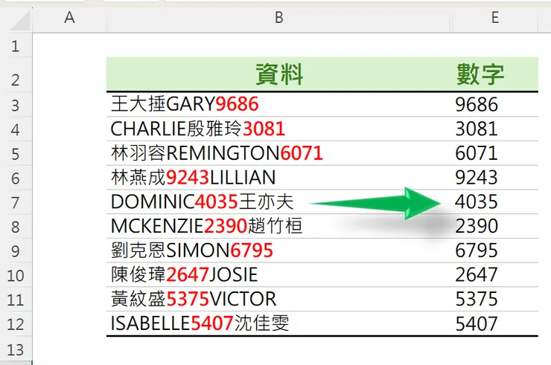
Task: Select cell containing CHARLIE殷雅玲3081
Action: (x=279, y=129)
